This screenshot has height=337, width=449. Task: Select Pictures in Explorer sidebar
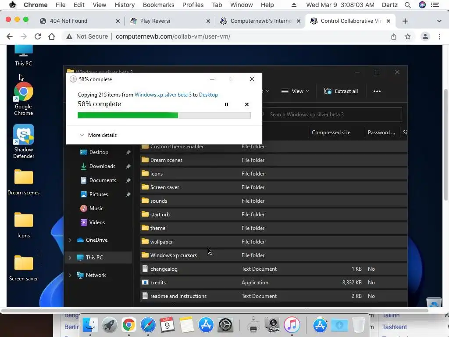tap(99, 194)
